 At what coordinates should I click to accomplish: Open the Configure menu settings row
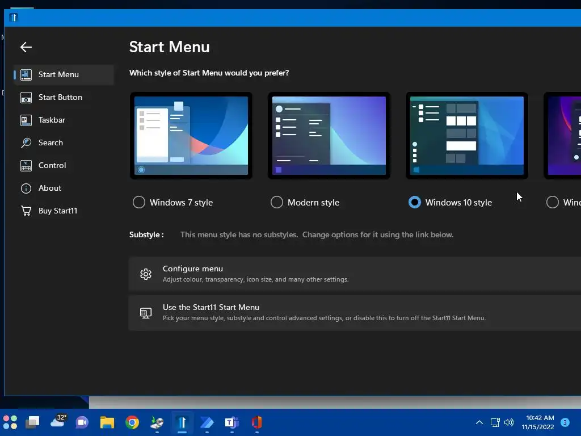click(355, 274)
